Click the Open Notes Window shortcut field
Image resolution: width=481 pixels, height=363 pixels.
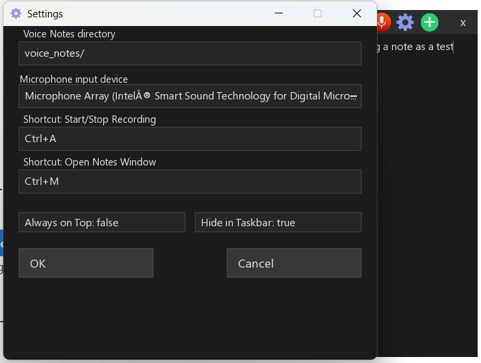(x=190, y=181)
